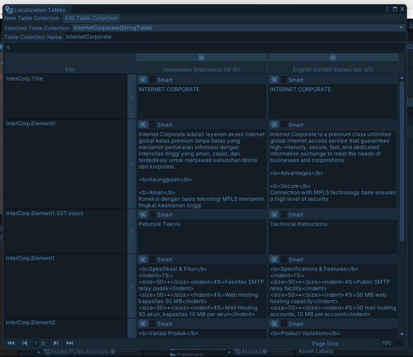The image size is (413, 357).
Task: Enable Smart on InterCorp.Title's Indonesian entry
Action: click(153, 79)
